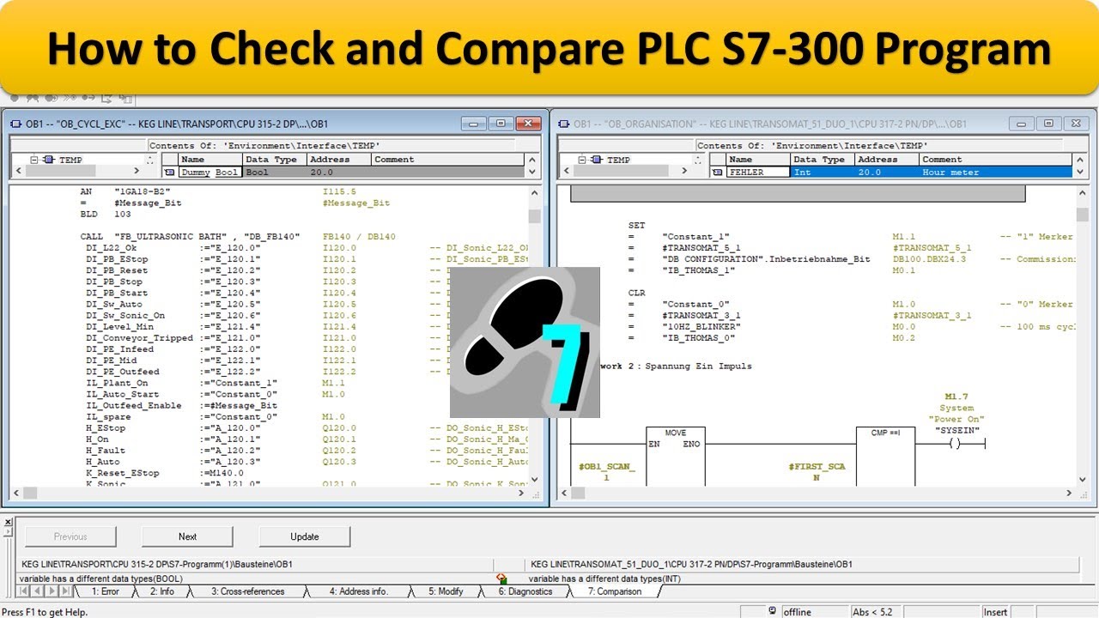Open the 4: Address info. tab
Image resolution: width=1099 pixels, height=618 pixels.
tap(359, 591)
